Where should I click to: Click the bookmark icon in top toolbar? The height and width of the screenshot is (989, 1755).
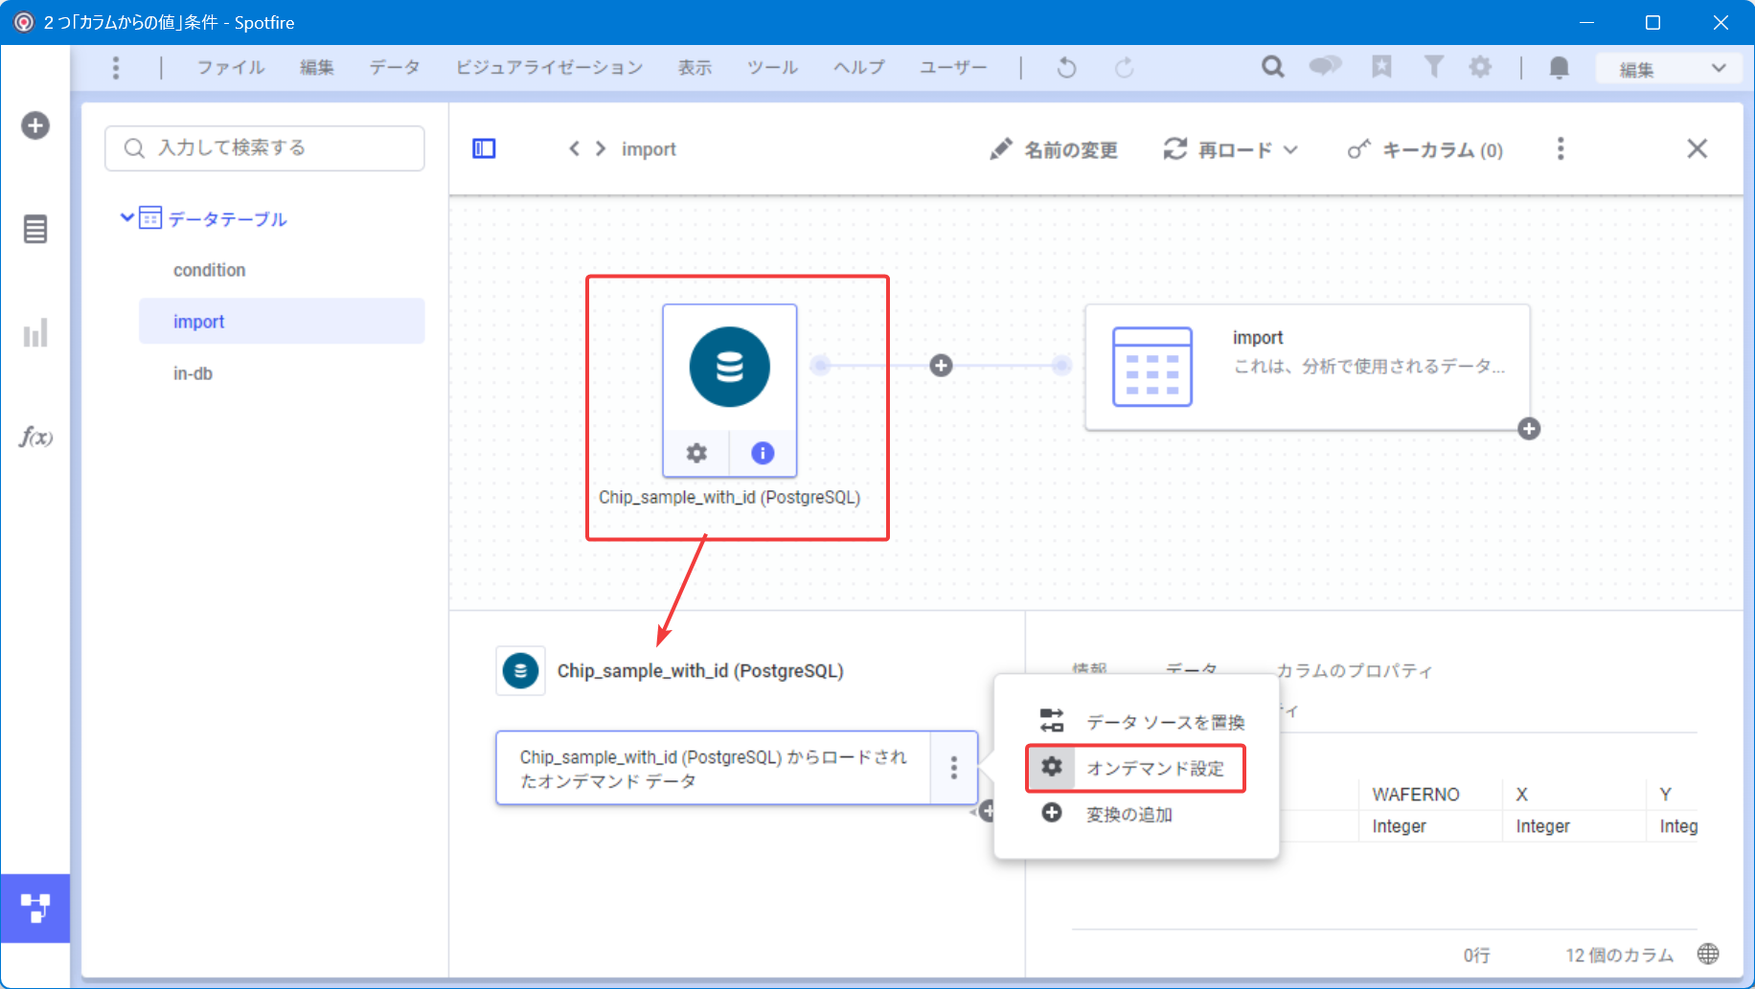[1381, 66]
